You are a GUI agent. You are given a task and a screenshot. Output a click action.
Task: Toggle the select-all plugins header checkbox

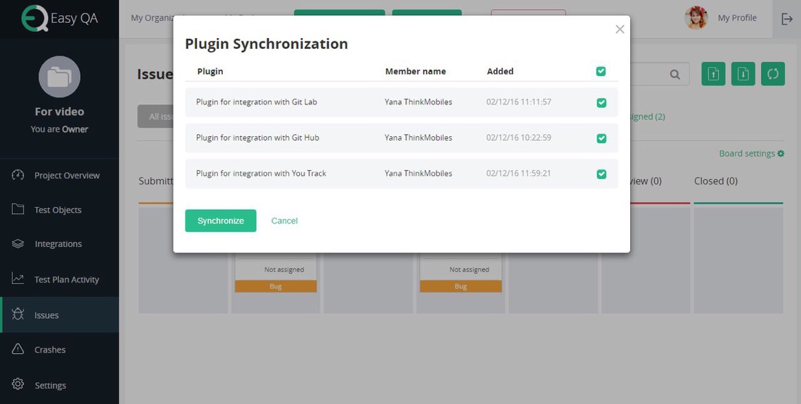tap(601, 71)
